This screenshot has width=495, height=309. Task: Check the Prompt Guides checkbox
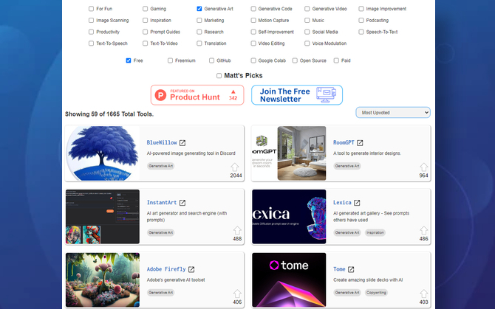[146, 32]
